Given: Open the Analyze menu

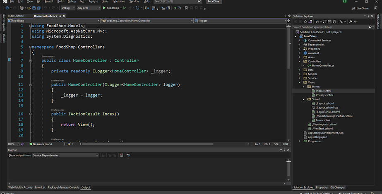Looking at the screenshot, I should pyautogui.click(x=93, y=2).
